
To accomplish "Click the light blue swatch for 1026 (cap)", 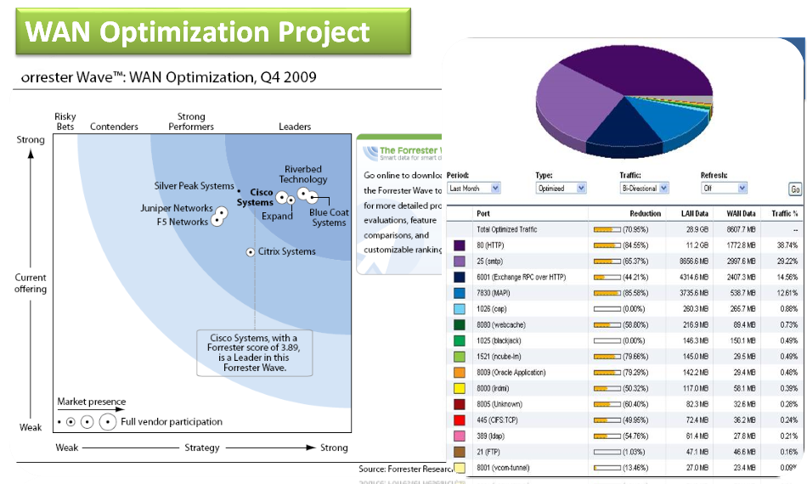I will coord(459,309).
